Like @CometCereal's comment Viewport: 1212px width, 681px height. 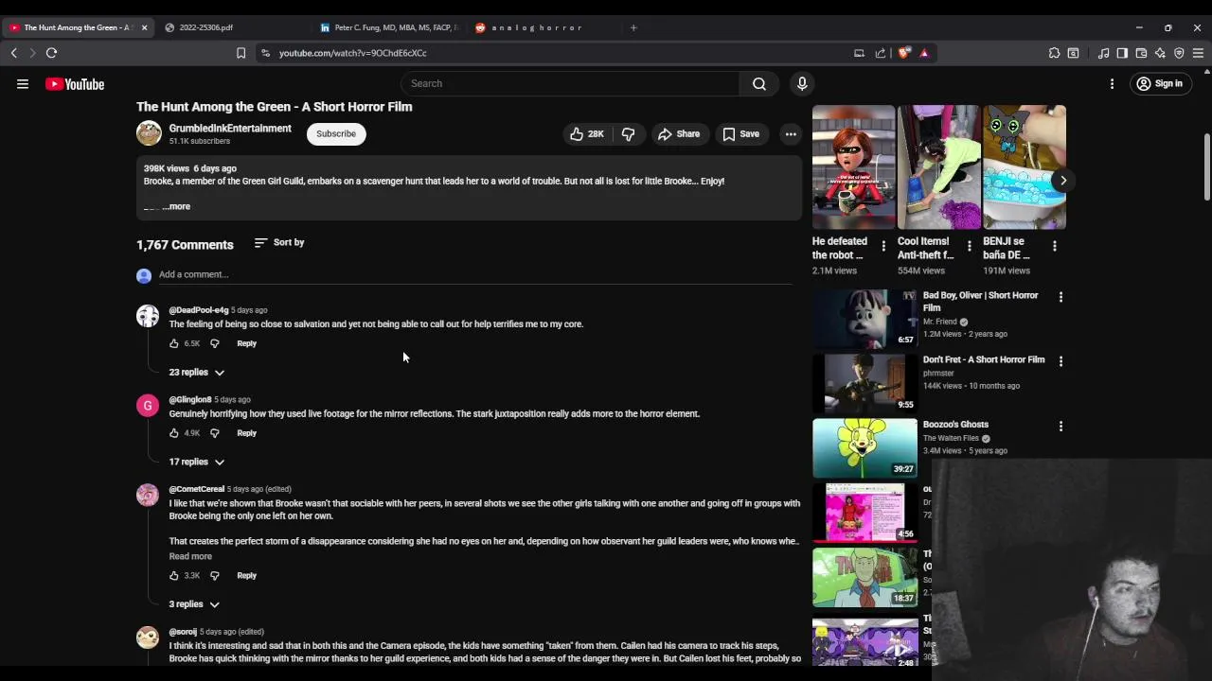(174, 575)
